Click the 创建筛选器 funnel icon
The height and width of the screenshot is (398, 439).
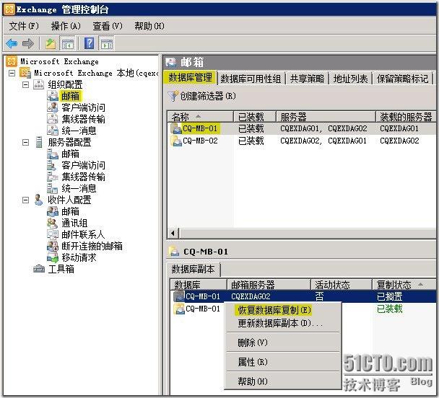173,96
